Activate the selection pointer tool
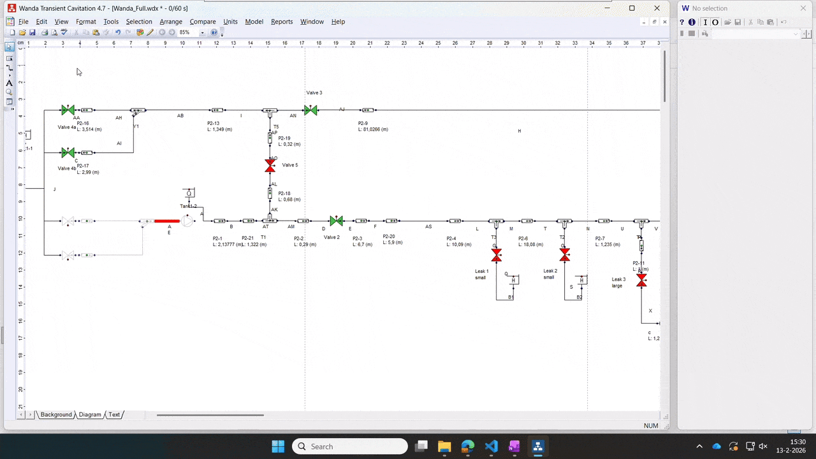This screenshot has height=459, width=816. tap(10, 47)
